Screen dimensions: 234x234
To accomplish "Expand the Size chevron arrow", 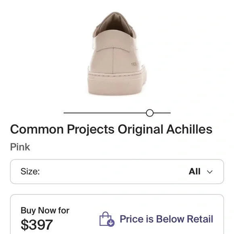I will click(x=210, y=172).
